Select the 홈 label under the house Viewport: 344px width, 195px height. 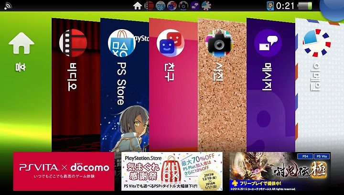click(20, 67)
